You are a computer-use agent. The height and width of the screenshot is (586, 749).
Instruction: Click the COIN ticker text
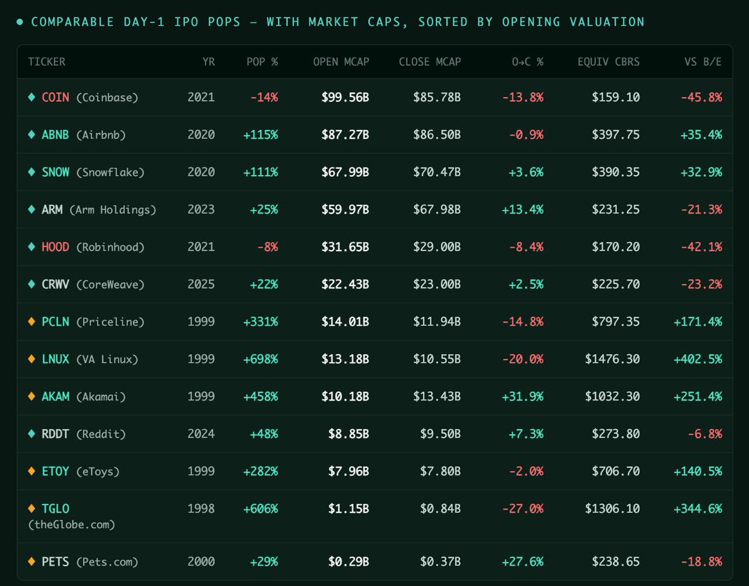(x=56, y=97)
